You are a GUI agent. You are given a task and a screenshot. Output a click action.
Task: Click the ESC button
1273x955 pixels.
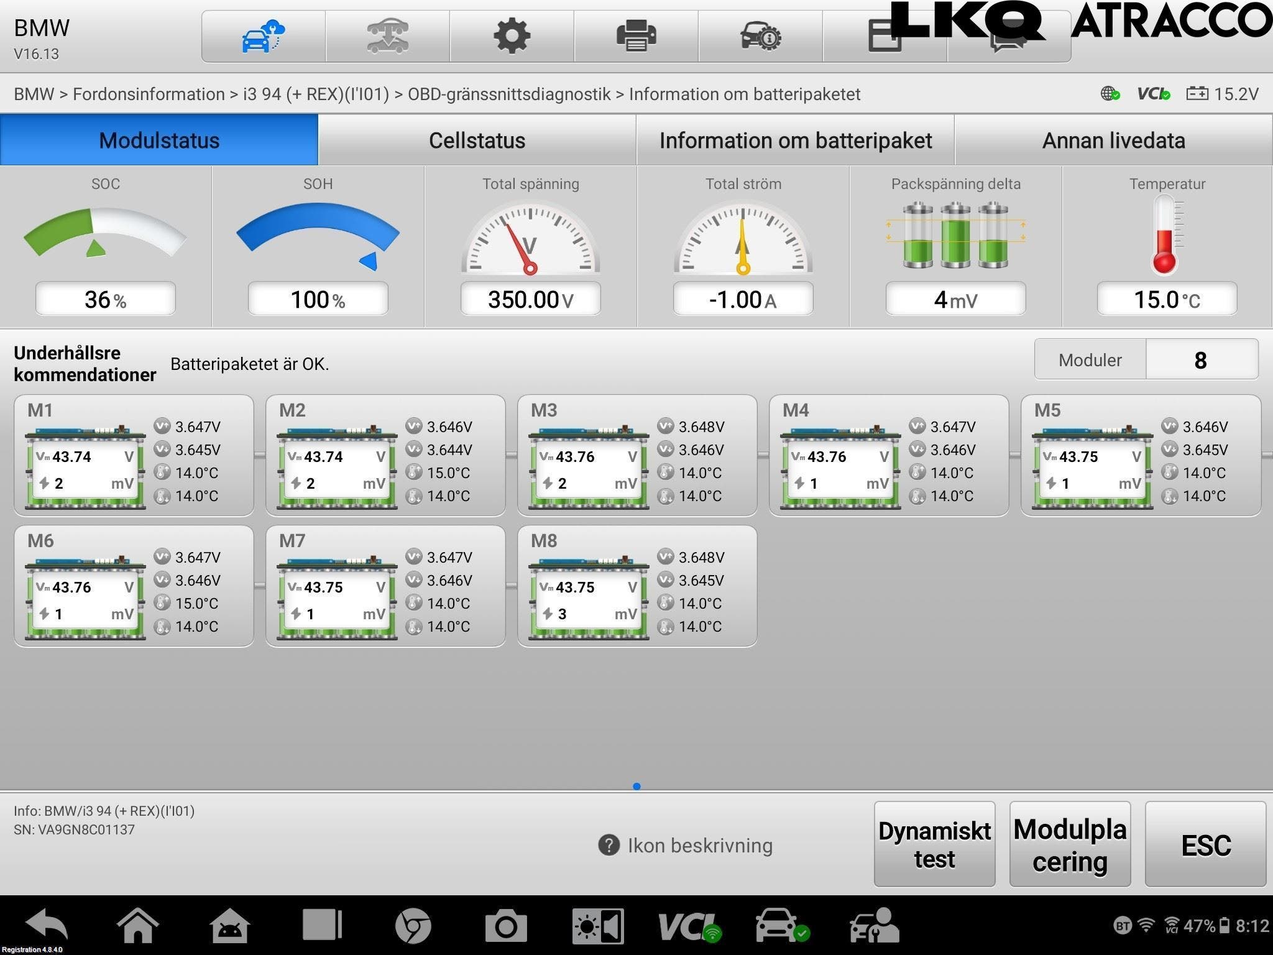coord(1205,844)
